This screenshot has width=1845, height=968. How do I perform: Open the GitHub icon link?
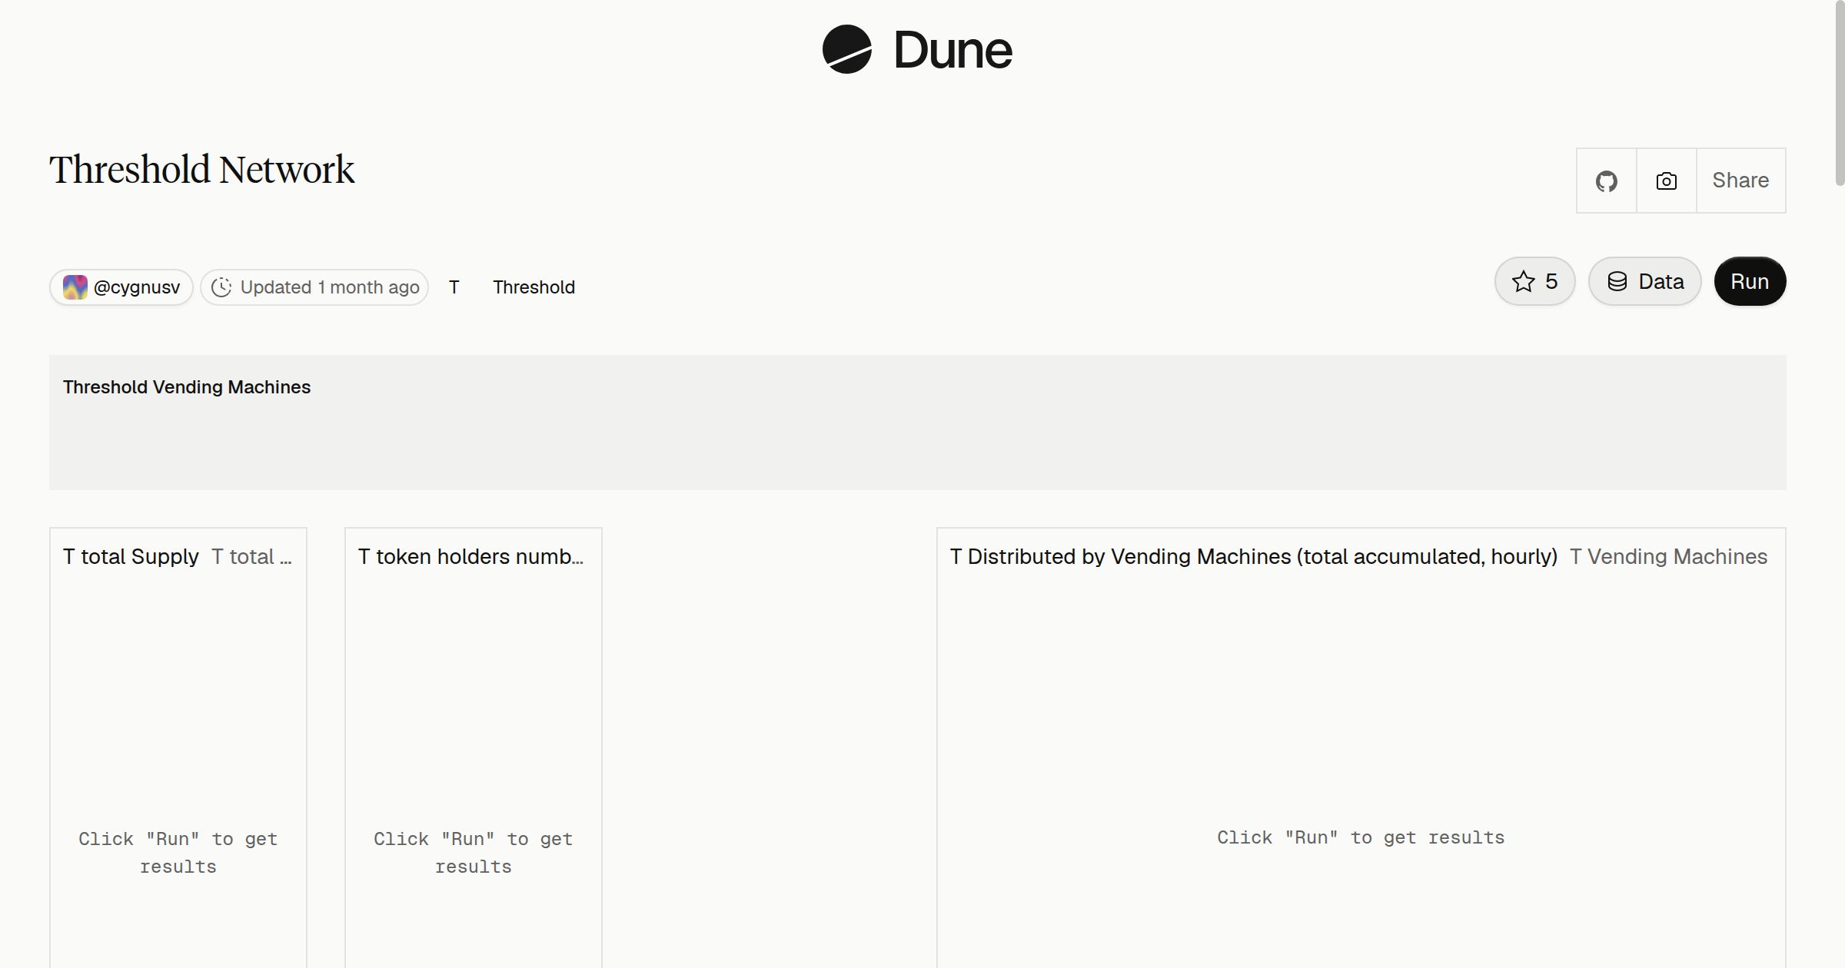(1606, 181)
